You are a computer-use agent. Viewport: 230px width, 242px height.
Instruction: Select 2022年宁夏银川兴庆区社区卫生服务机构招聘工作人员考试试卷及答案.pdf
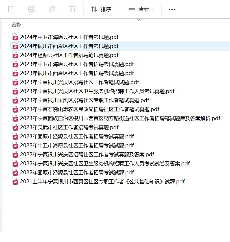(x=105, y=163)
